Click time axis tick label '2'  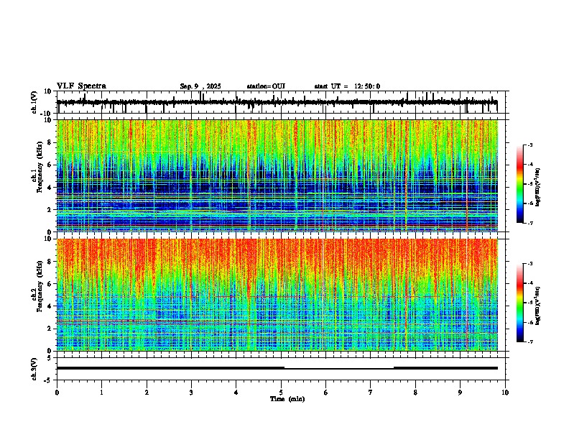pos(147,393)
